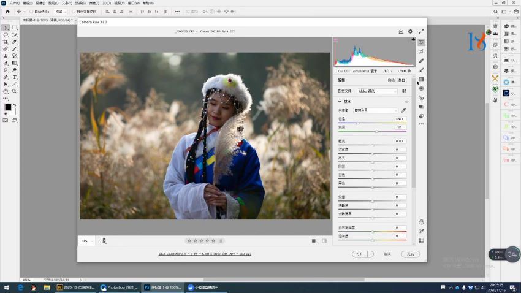Open the Image menu in Photoshop
Viewport: 521px width, 293px height.
tap(40, 3)
